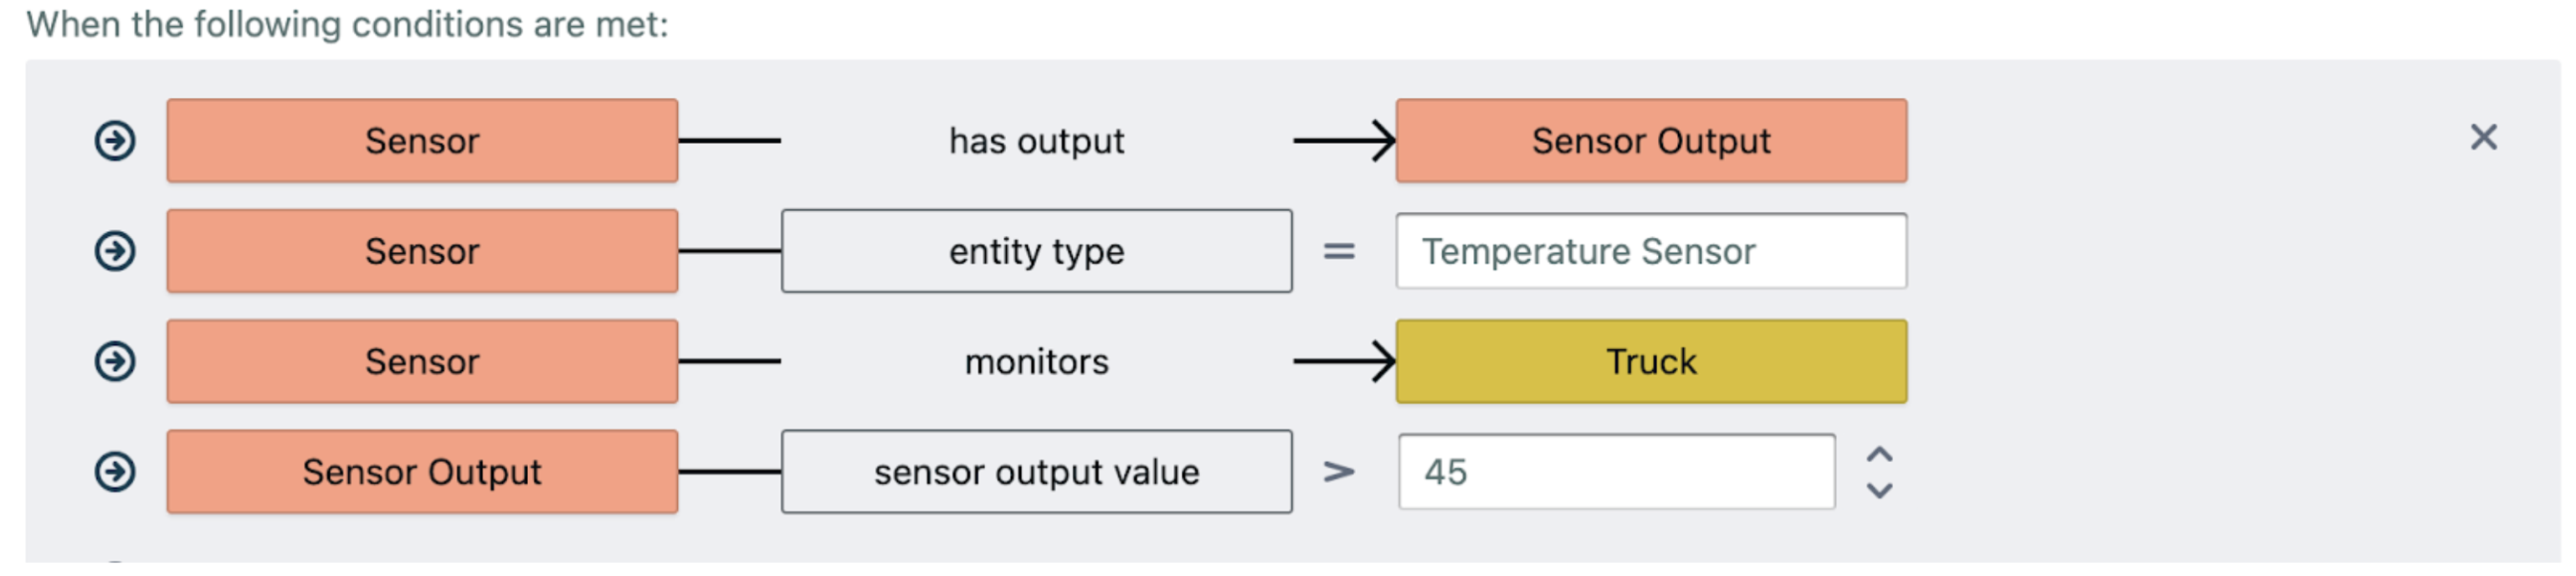Click the equals operator in the entity type row
Image resolution: width=2576 pixels, height=576 pixels.
1339,251
